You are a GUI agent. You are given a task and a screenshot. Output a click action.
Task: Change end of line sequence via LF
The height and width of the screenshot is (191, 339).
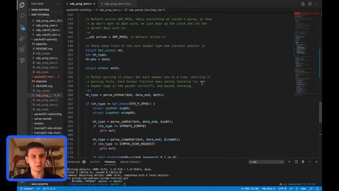[x=291, y=189]
